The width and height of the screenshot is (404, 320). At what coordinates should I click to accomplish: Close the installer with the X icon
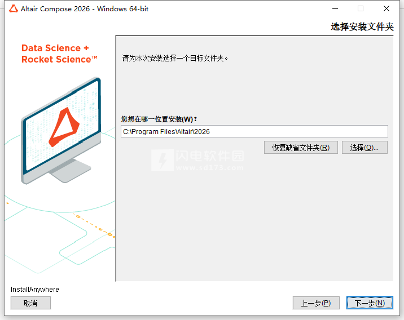[386, 9]
